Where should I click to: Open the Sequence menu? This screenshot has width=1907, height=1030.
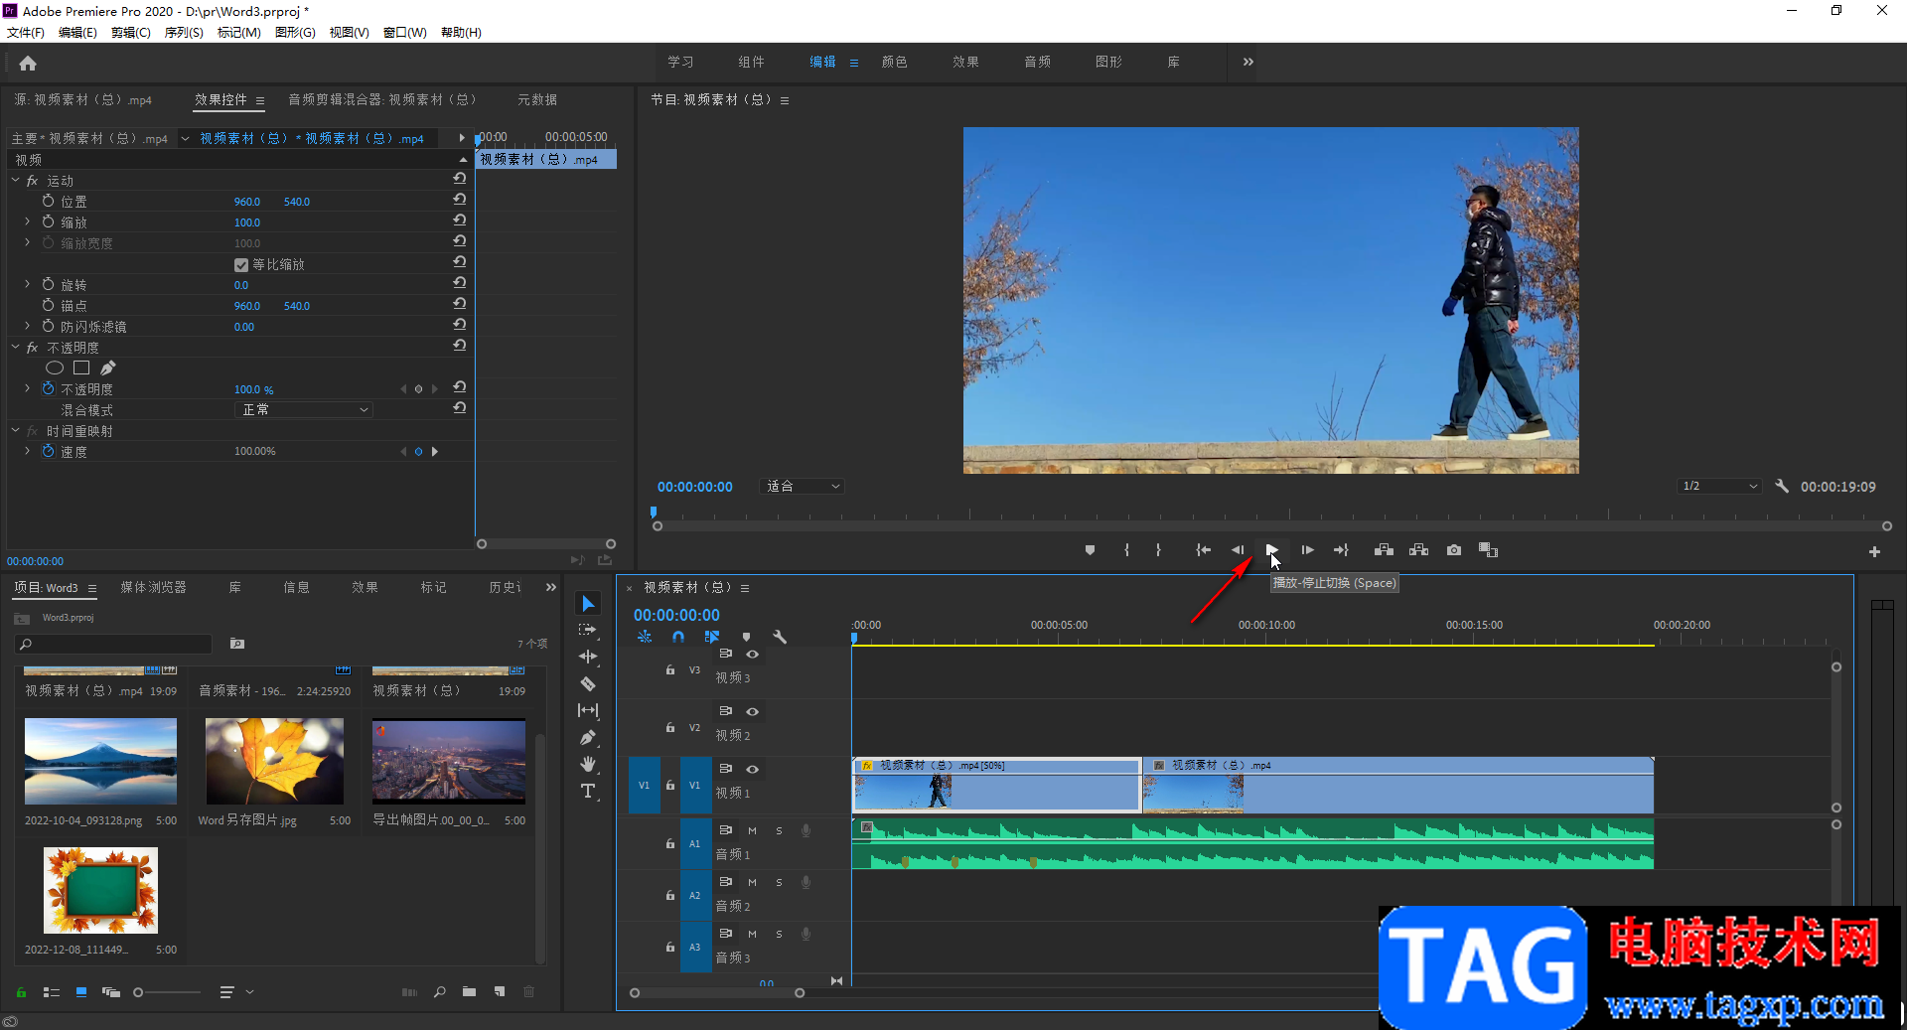click(x=184, y=33)
